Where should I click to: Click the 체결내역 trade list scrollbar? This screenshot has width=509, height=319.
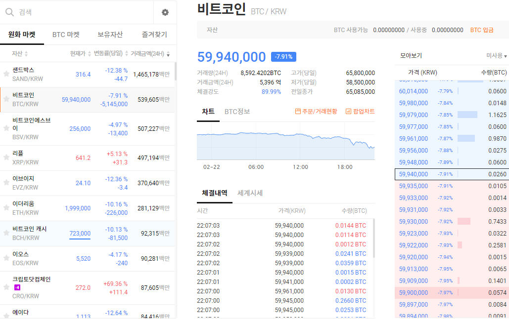(x=373, y=238)
